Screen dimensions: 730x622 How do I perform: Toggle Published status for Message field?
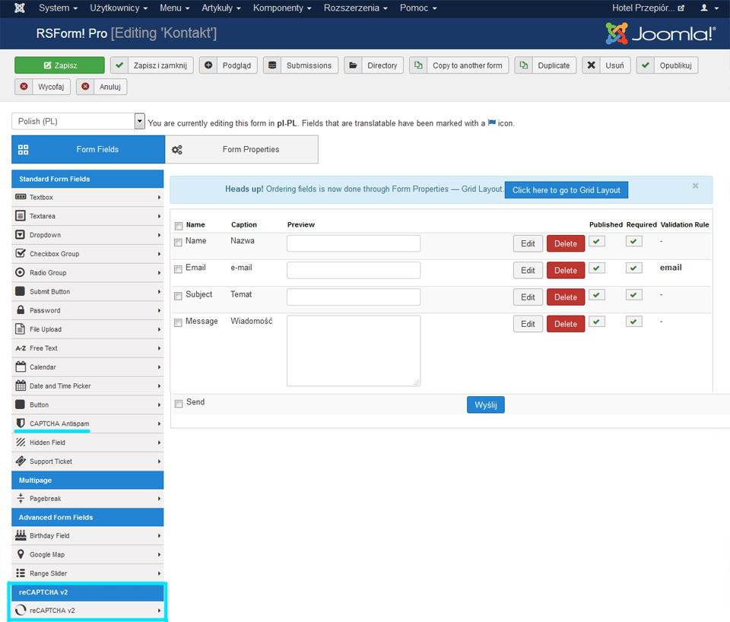[x=596, y=322]
